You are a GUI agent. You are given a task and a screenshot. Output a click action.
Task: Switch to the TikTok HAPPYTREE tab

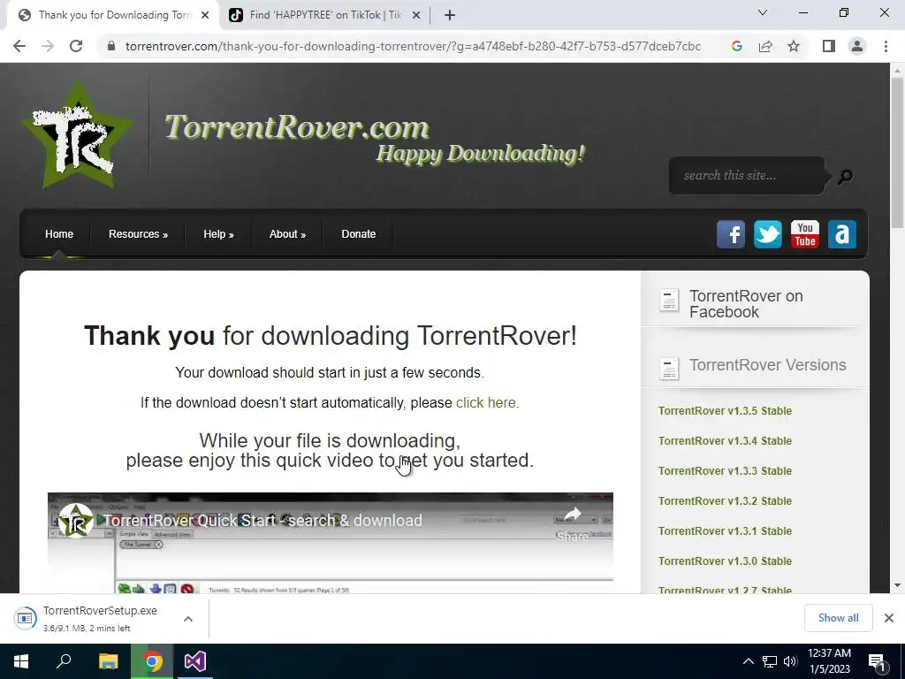click(x=325, y=15)
